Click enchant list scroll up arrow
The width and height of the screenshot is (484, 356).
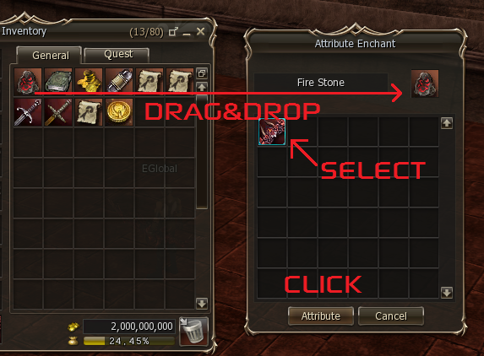447,123
